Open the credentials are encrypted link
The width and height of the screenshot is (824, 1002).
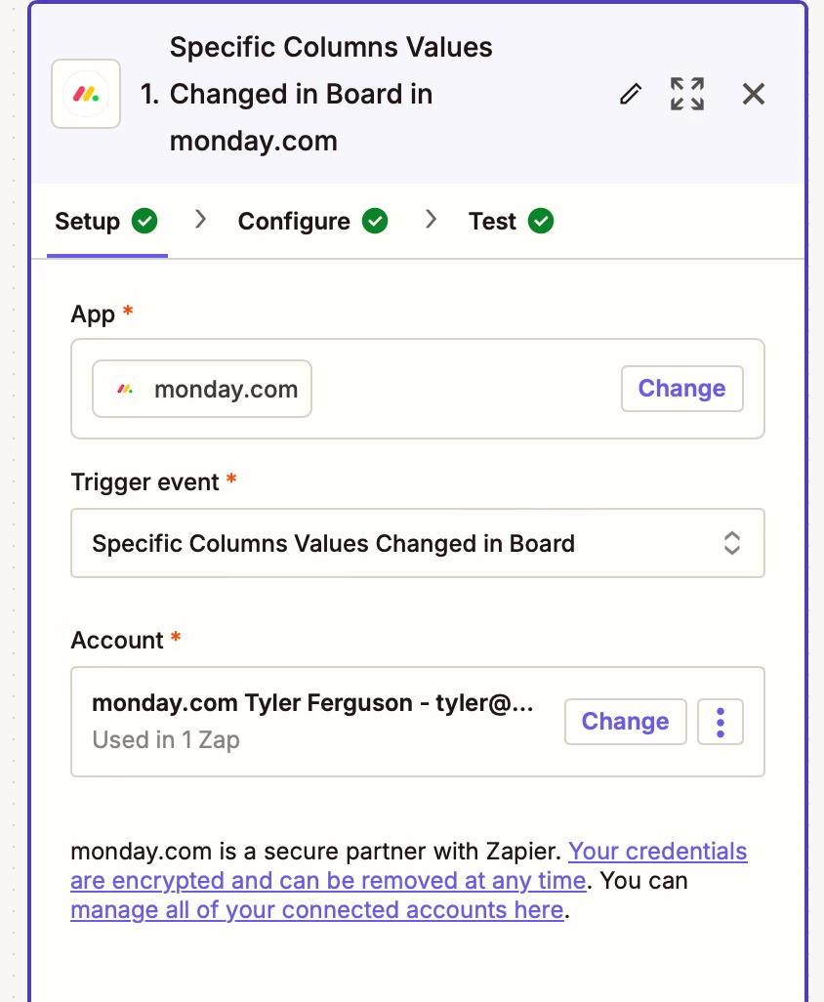(409, 866)
